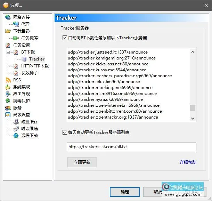Click the tracker.leechers-paradise.org:6969 line

coord(120,76)
